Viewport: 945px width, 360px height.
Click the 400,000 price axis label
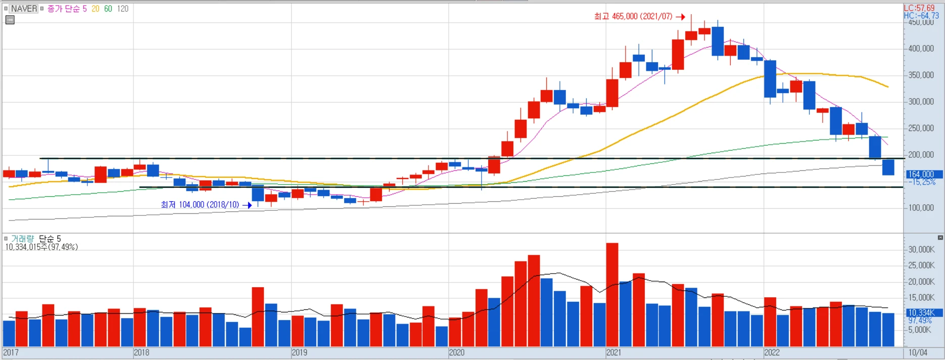(921, 49)
